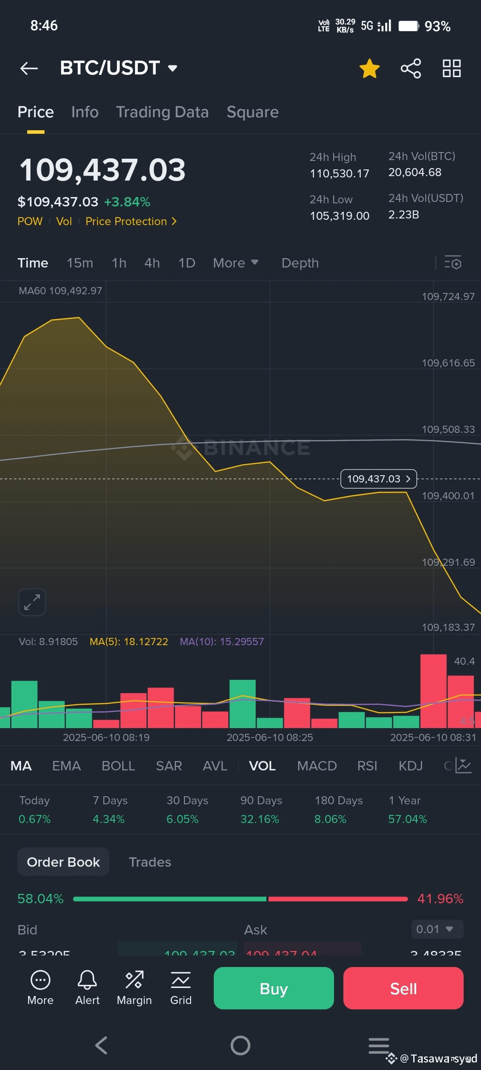Select the Order Book tab
481x1070 pixels.
[x=63, y=862]
